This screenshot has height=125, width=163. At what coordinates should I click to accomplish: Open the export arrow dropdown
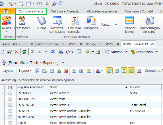click(x=93, y=52)
